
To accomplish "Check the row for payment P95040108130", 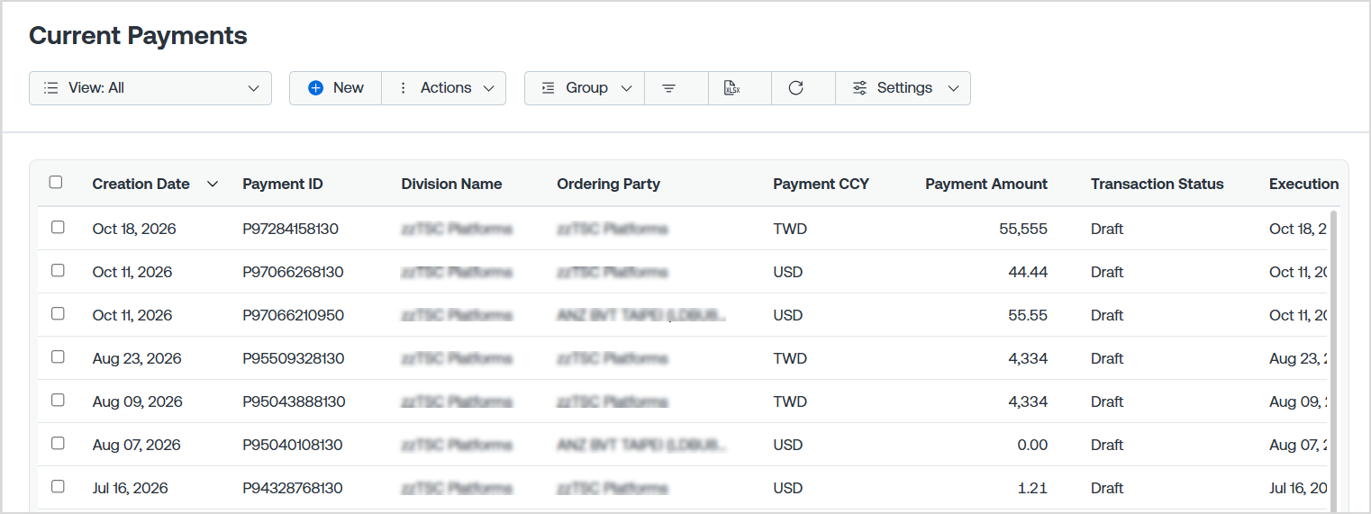I will tap(58, 443).
